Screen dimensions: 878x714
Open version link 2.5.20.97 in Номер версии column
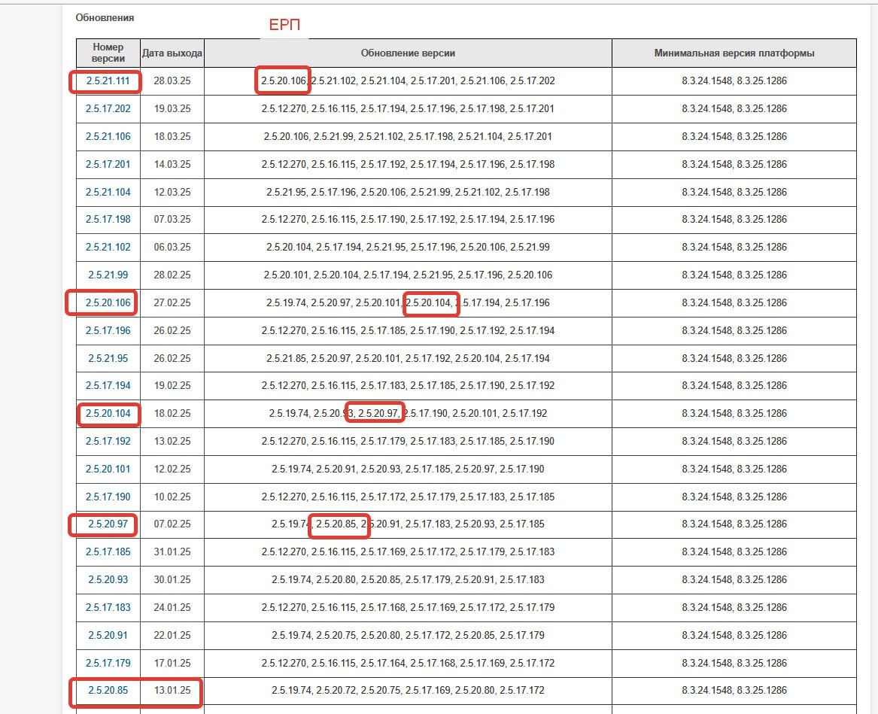pos(108,524)
